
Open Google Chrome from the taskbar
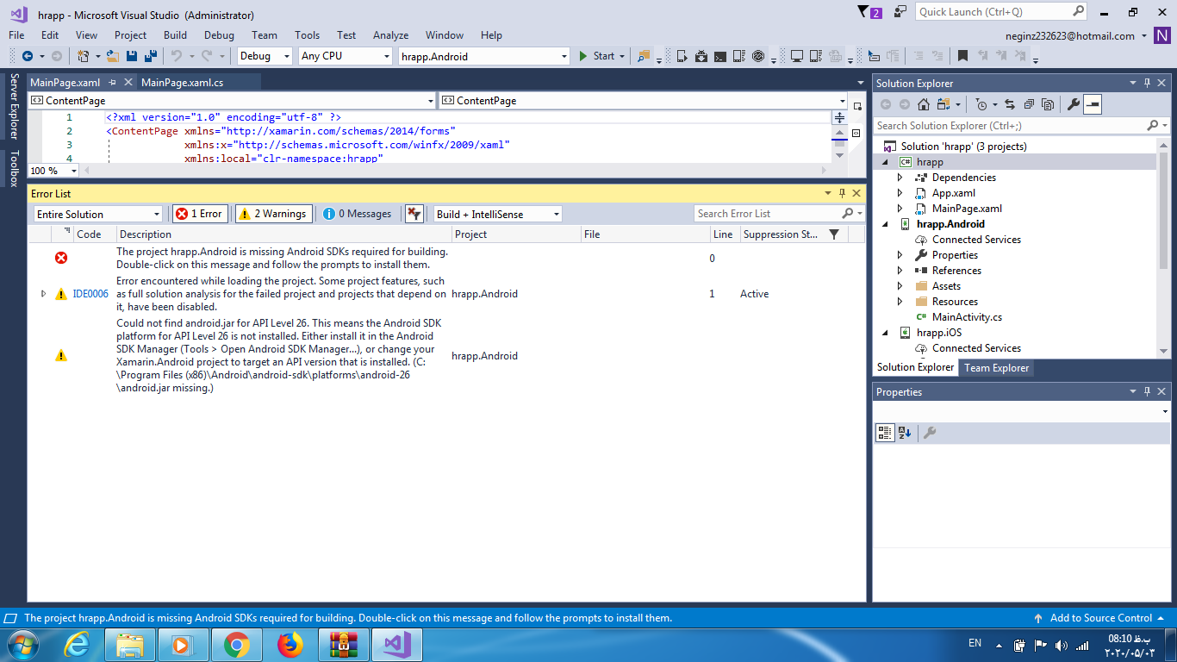(237, 645)
